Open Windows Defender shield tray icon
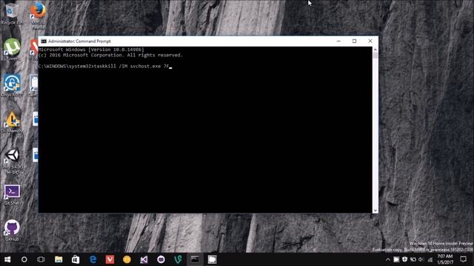 pos(404,259)
